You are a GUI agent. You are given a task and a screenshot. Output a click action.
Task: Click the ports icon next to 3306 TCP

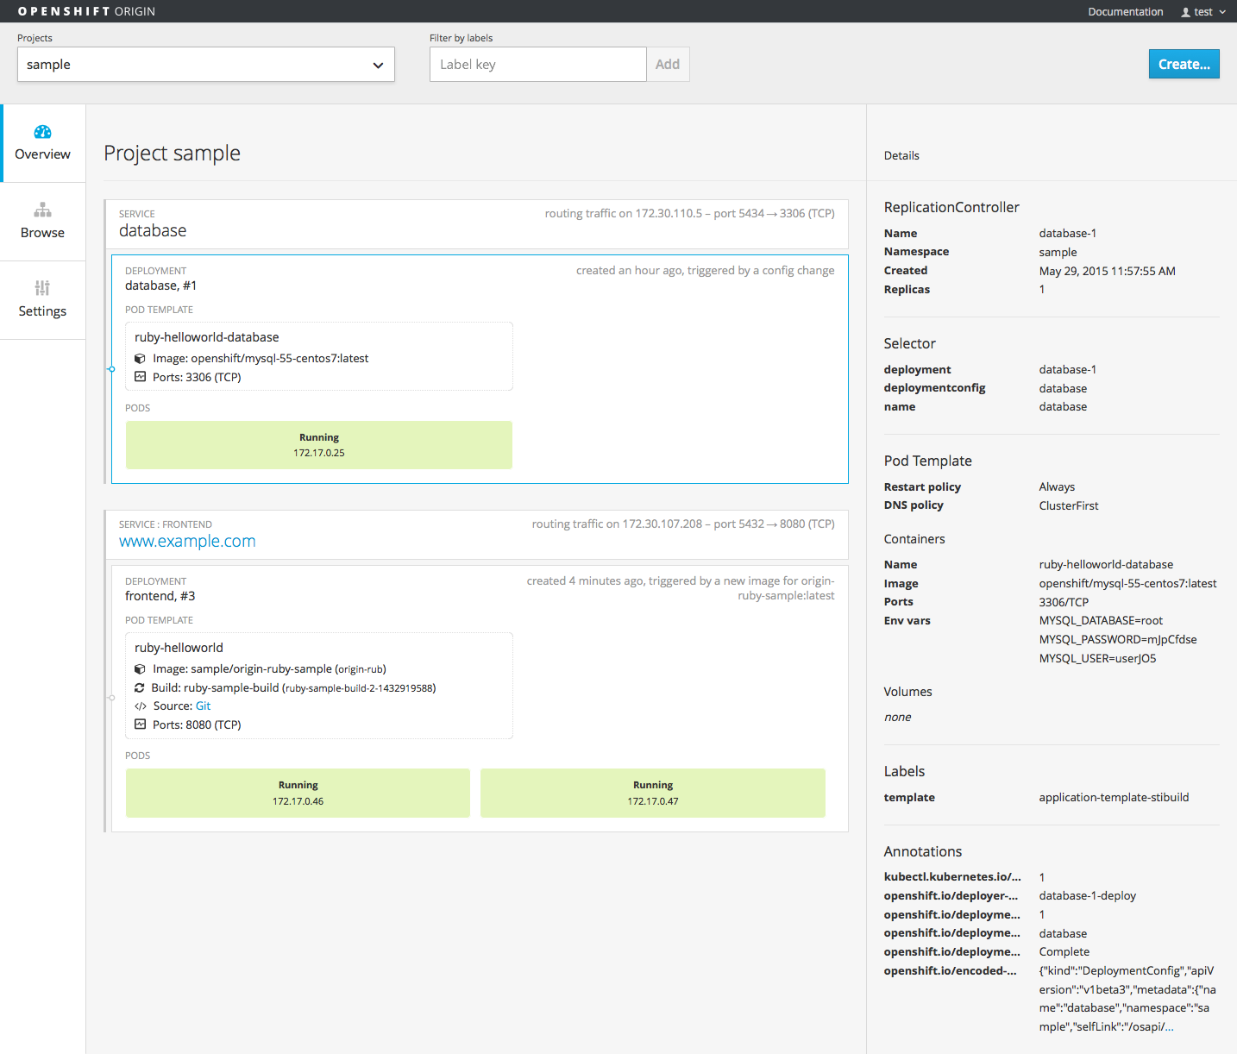(x=141, y=376)
